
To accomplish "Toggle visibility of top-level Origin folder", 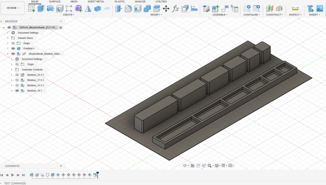I will [13, 43].
